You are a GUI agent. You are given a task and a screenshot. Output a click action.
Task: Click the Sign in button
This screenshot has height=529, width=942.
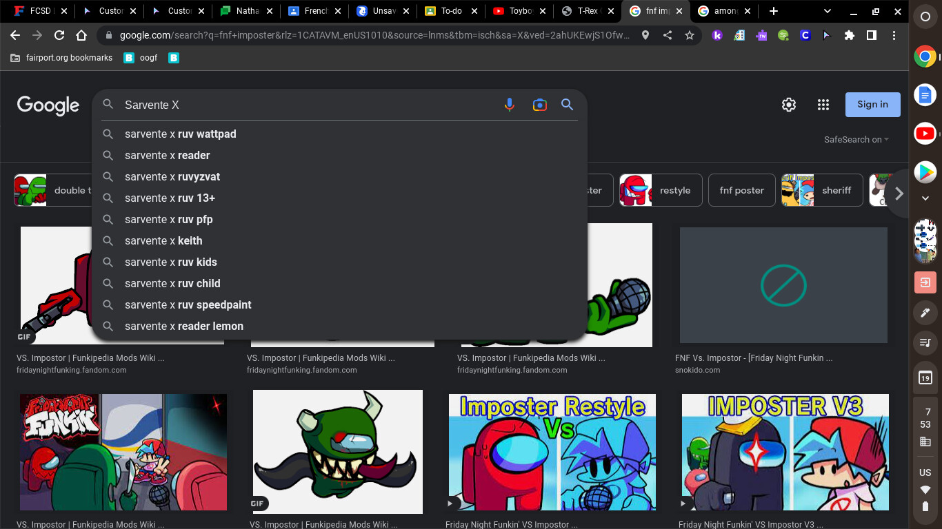[872, 105]
